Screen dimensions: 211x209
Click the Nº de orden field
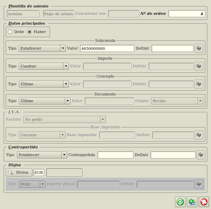pos(187,14)
